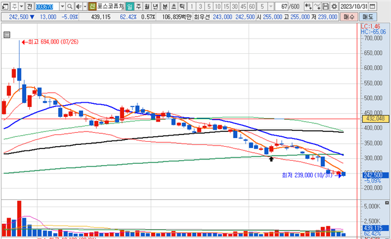Screen dimensions: 391x239
Task: Click the 106,835백만 trade value
Action: (x=177, y=17)
